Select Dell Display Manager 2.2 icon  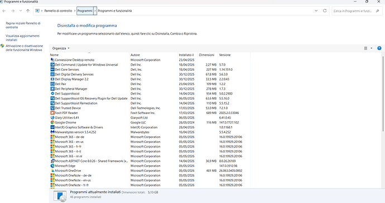(52, 79)
